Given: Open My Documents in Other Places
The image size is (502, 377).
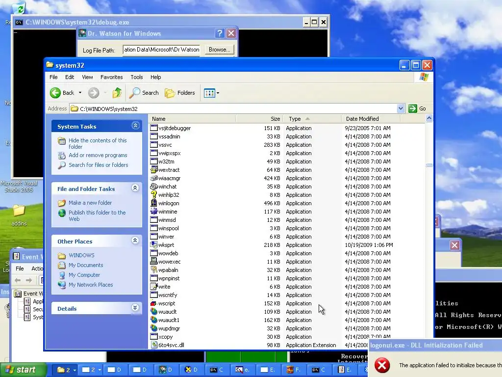Looking at the screenshot, I should coord(86,265).
